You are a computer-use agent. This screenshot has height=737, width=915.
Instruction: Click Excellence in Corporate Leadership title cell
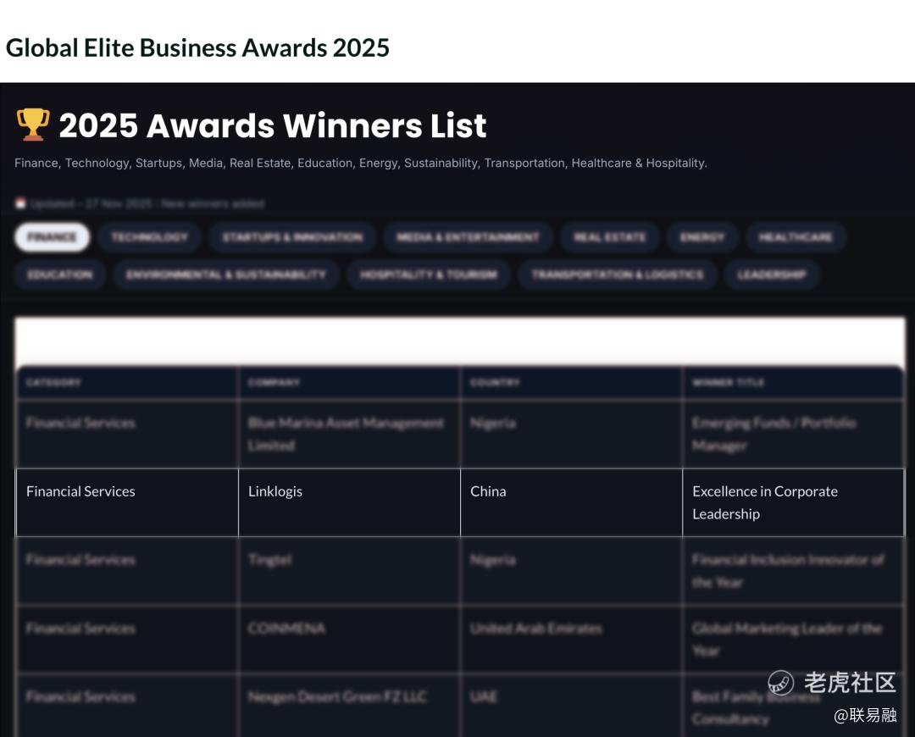[793, 502]
